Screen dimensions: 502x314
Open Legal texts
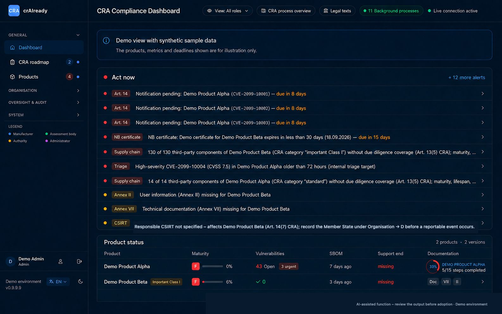(x=337, y=11)
